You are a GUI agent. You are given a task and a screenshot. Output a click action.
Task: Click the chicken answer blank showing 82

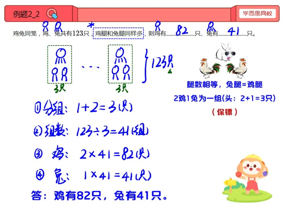point(180,31)
